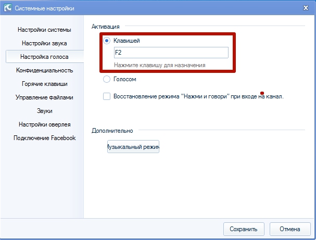The height and width of the screenshot is (240, 316).
Task: Close the Системные настройки dialog
Action: point(304,8)
